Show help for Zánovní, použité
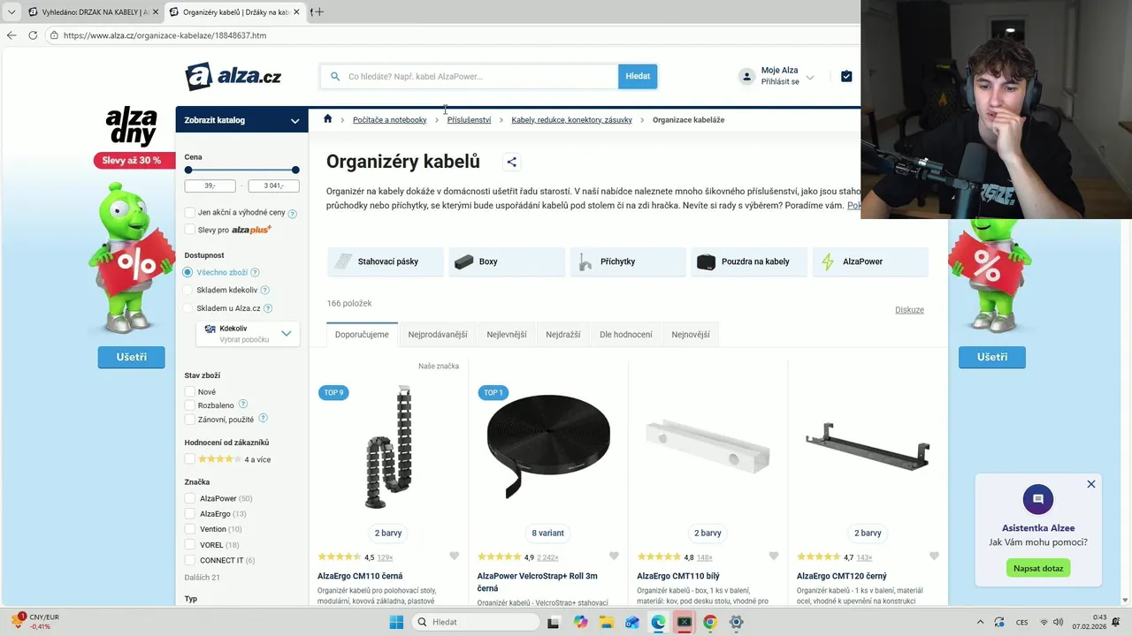Screen dimensions: 1132x636 coord(263,419)
